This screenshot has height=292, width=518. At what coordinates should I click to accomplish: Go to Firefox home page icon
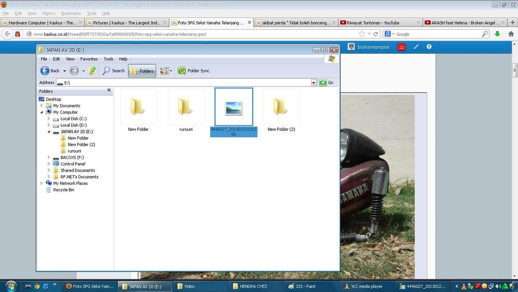pos(511,34)
